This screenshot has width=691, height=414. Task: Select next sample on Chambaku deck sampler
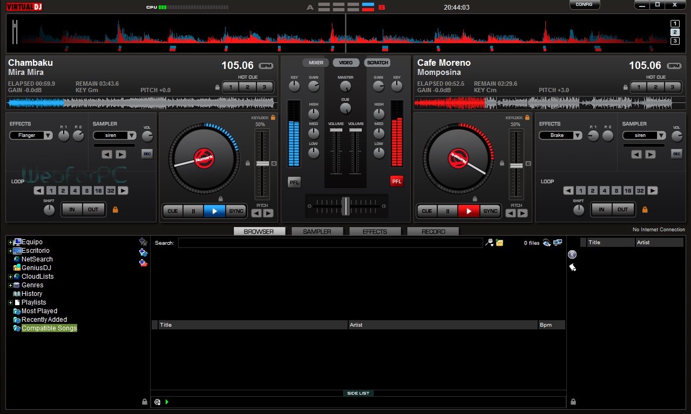click(x=121, y=154)
